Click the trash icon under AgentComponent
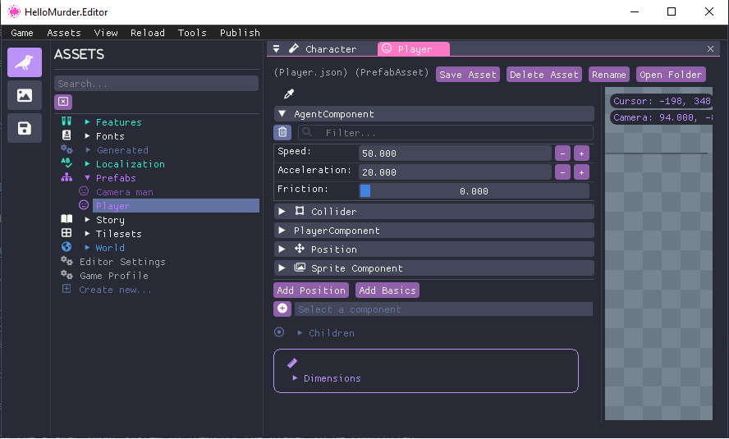The image size is (729, 439). (282, 132)
